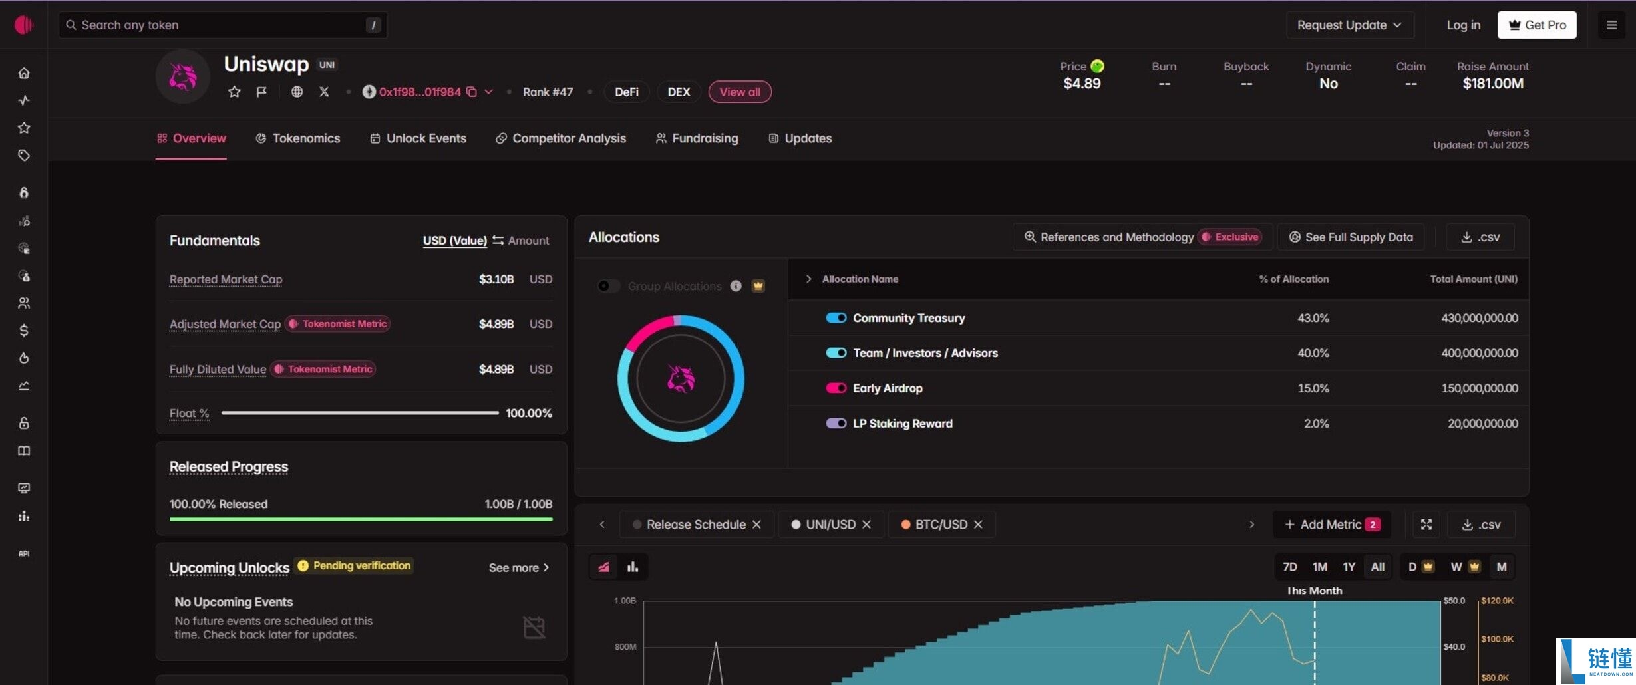
Task: Select the M interval option
Action: 1502,567
